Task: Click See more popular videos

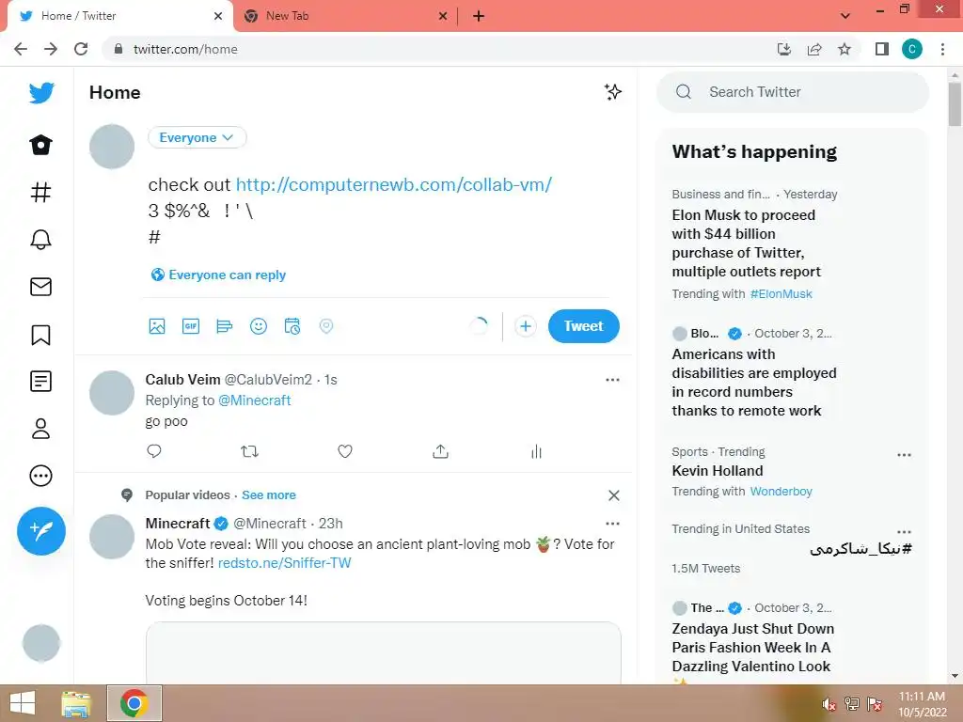Action: pos(268,494)
